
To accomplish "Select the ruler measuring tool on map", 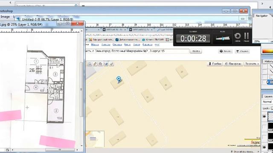I will (x=95, y=64).
